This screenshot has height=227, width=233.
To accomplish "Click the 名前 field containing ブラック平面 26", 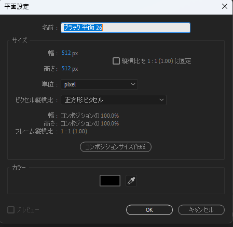I will pos(126,28).
